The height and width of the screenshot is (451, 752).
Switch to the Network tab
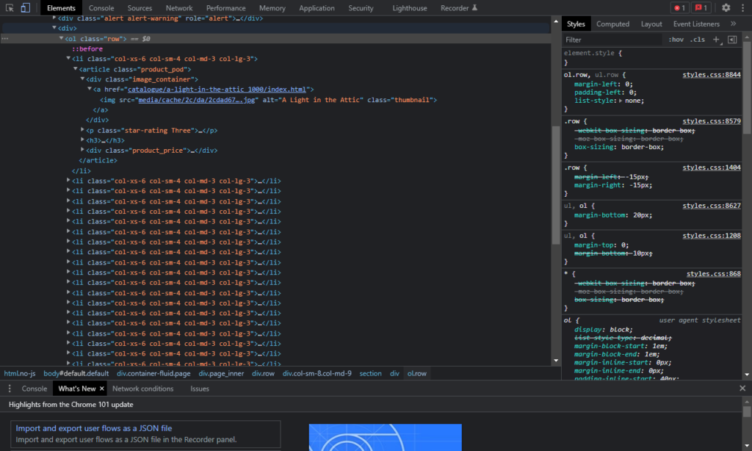[x=179, y=8]
